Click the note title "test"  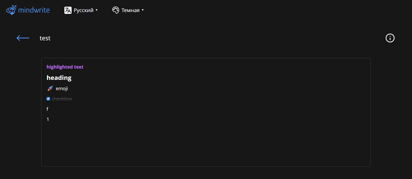click(x=45, y=38)
